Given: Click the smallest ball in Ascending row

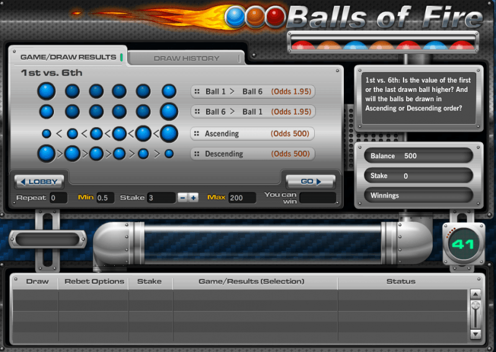Looking at the screenshot, I should [47, 133].
